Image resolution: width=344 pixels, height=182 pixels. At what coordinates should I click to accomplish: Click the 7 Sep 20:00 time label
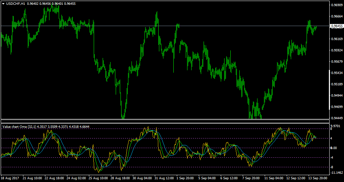click(x=251, y=178)
